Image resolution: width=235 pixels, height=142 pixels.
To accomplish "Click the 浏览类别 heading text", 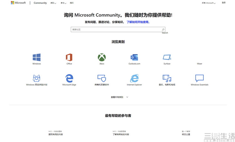I will 118,42.
